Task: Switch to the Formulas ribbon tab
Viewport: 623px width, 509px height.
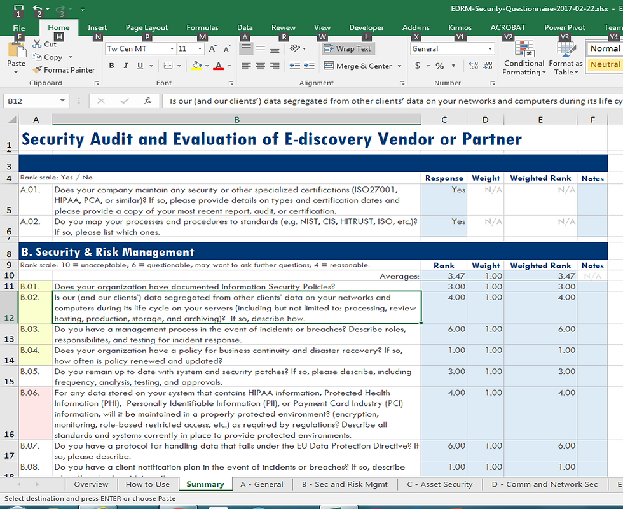Action: (x=202, y=27)
